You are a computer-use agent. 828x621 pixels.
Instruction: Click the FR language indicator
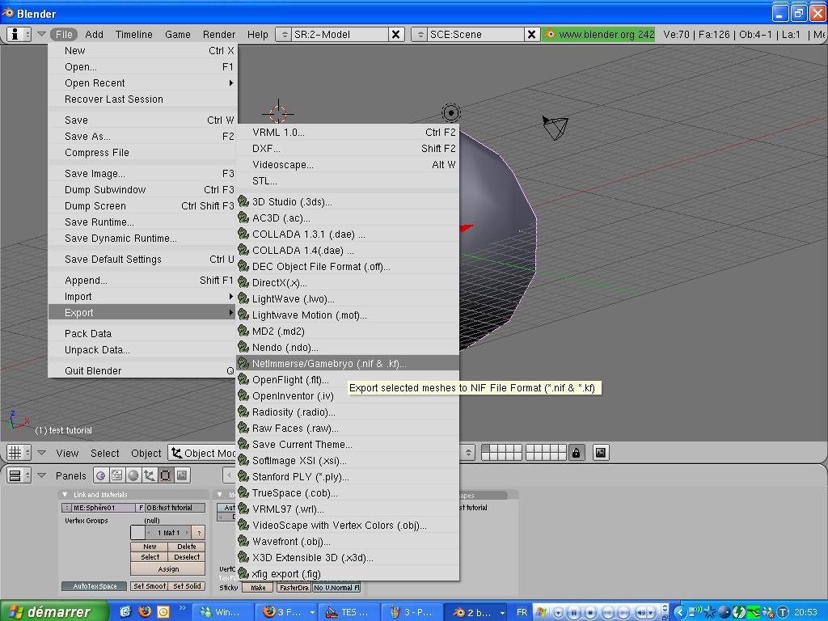click(x=522, y=612)
